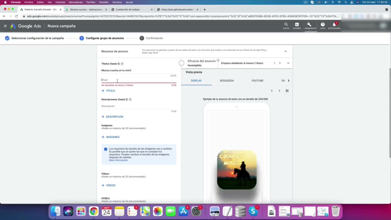Add another title with + TÍTULO
This screenshot has height=220, width=391.
[x=108, y=91]
